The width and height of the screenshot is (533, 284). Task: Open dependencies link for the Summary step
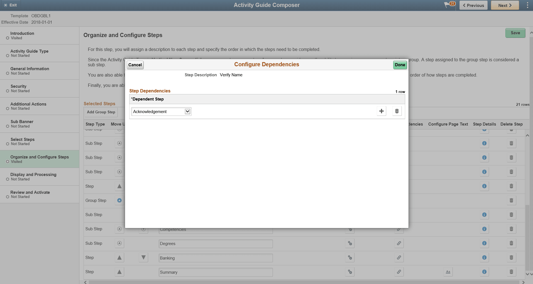(399, 272)
